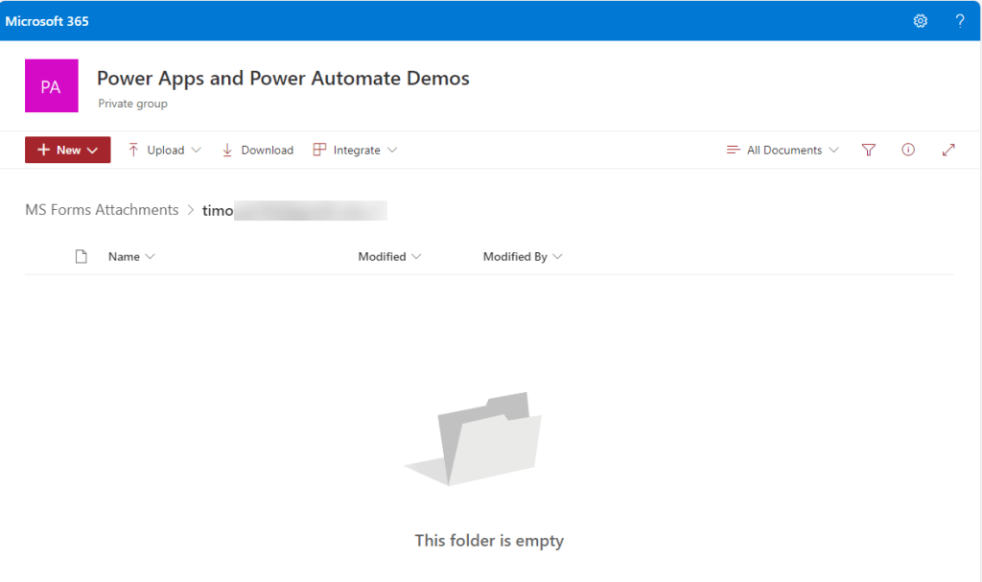Open the settings gear icon
Screen dimensions: 982x582
click(920, 21)
